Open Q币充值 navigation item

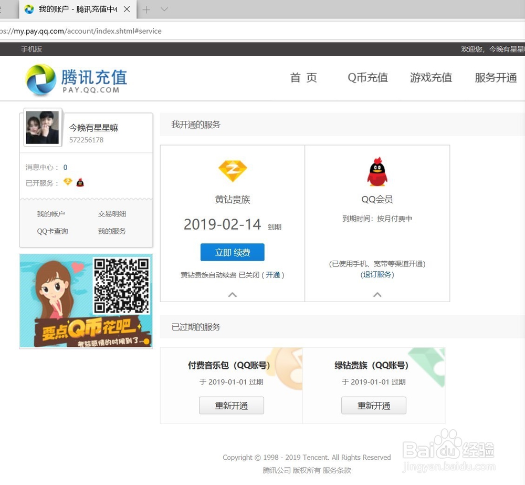click(x=367, y=77)
